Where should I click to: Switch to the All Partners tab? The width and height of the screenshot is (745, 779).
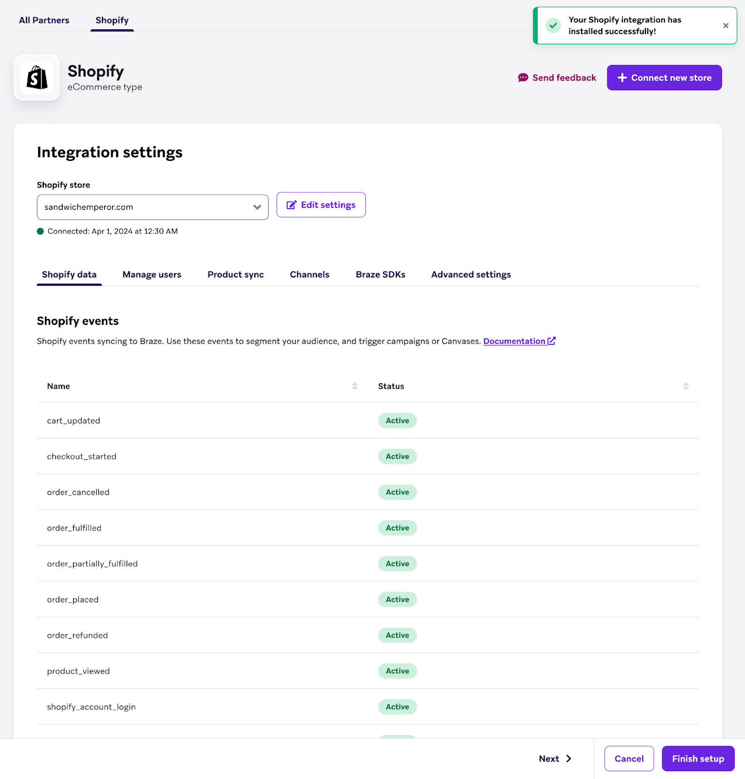pyautogui.click(x=44, y=20)
